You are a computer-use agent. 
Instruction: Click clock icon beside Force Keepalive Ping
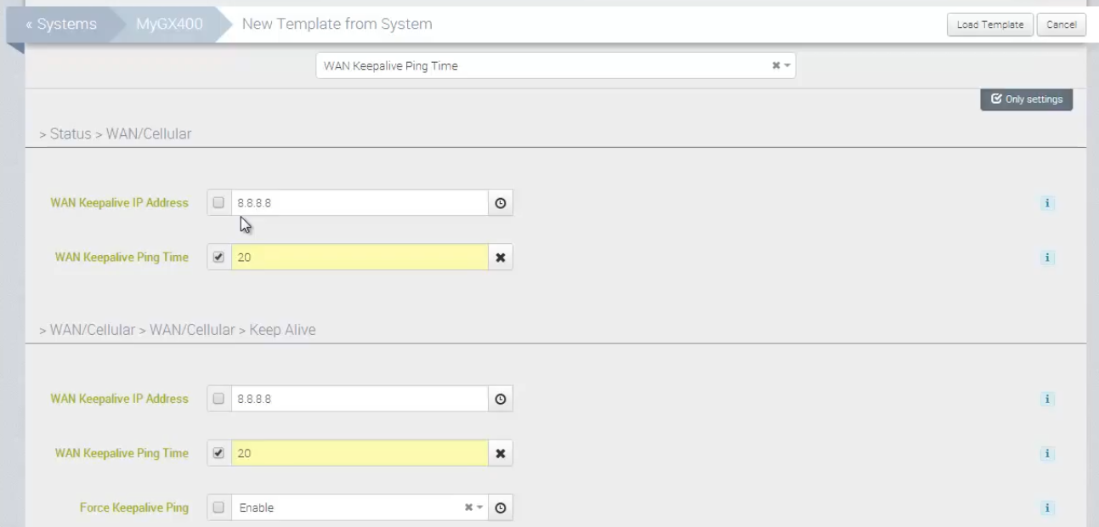point(501,508)
